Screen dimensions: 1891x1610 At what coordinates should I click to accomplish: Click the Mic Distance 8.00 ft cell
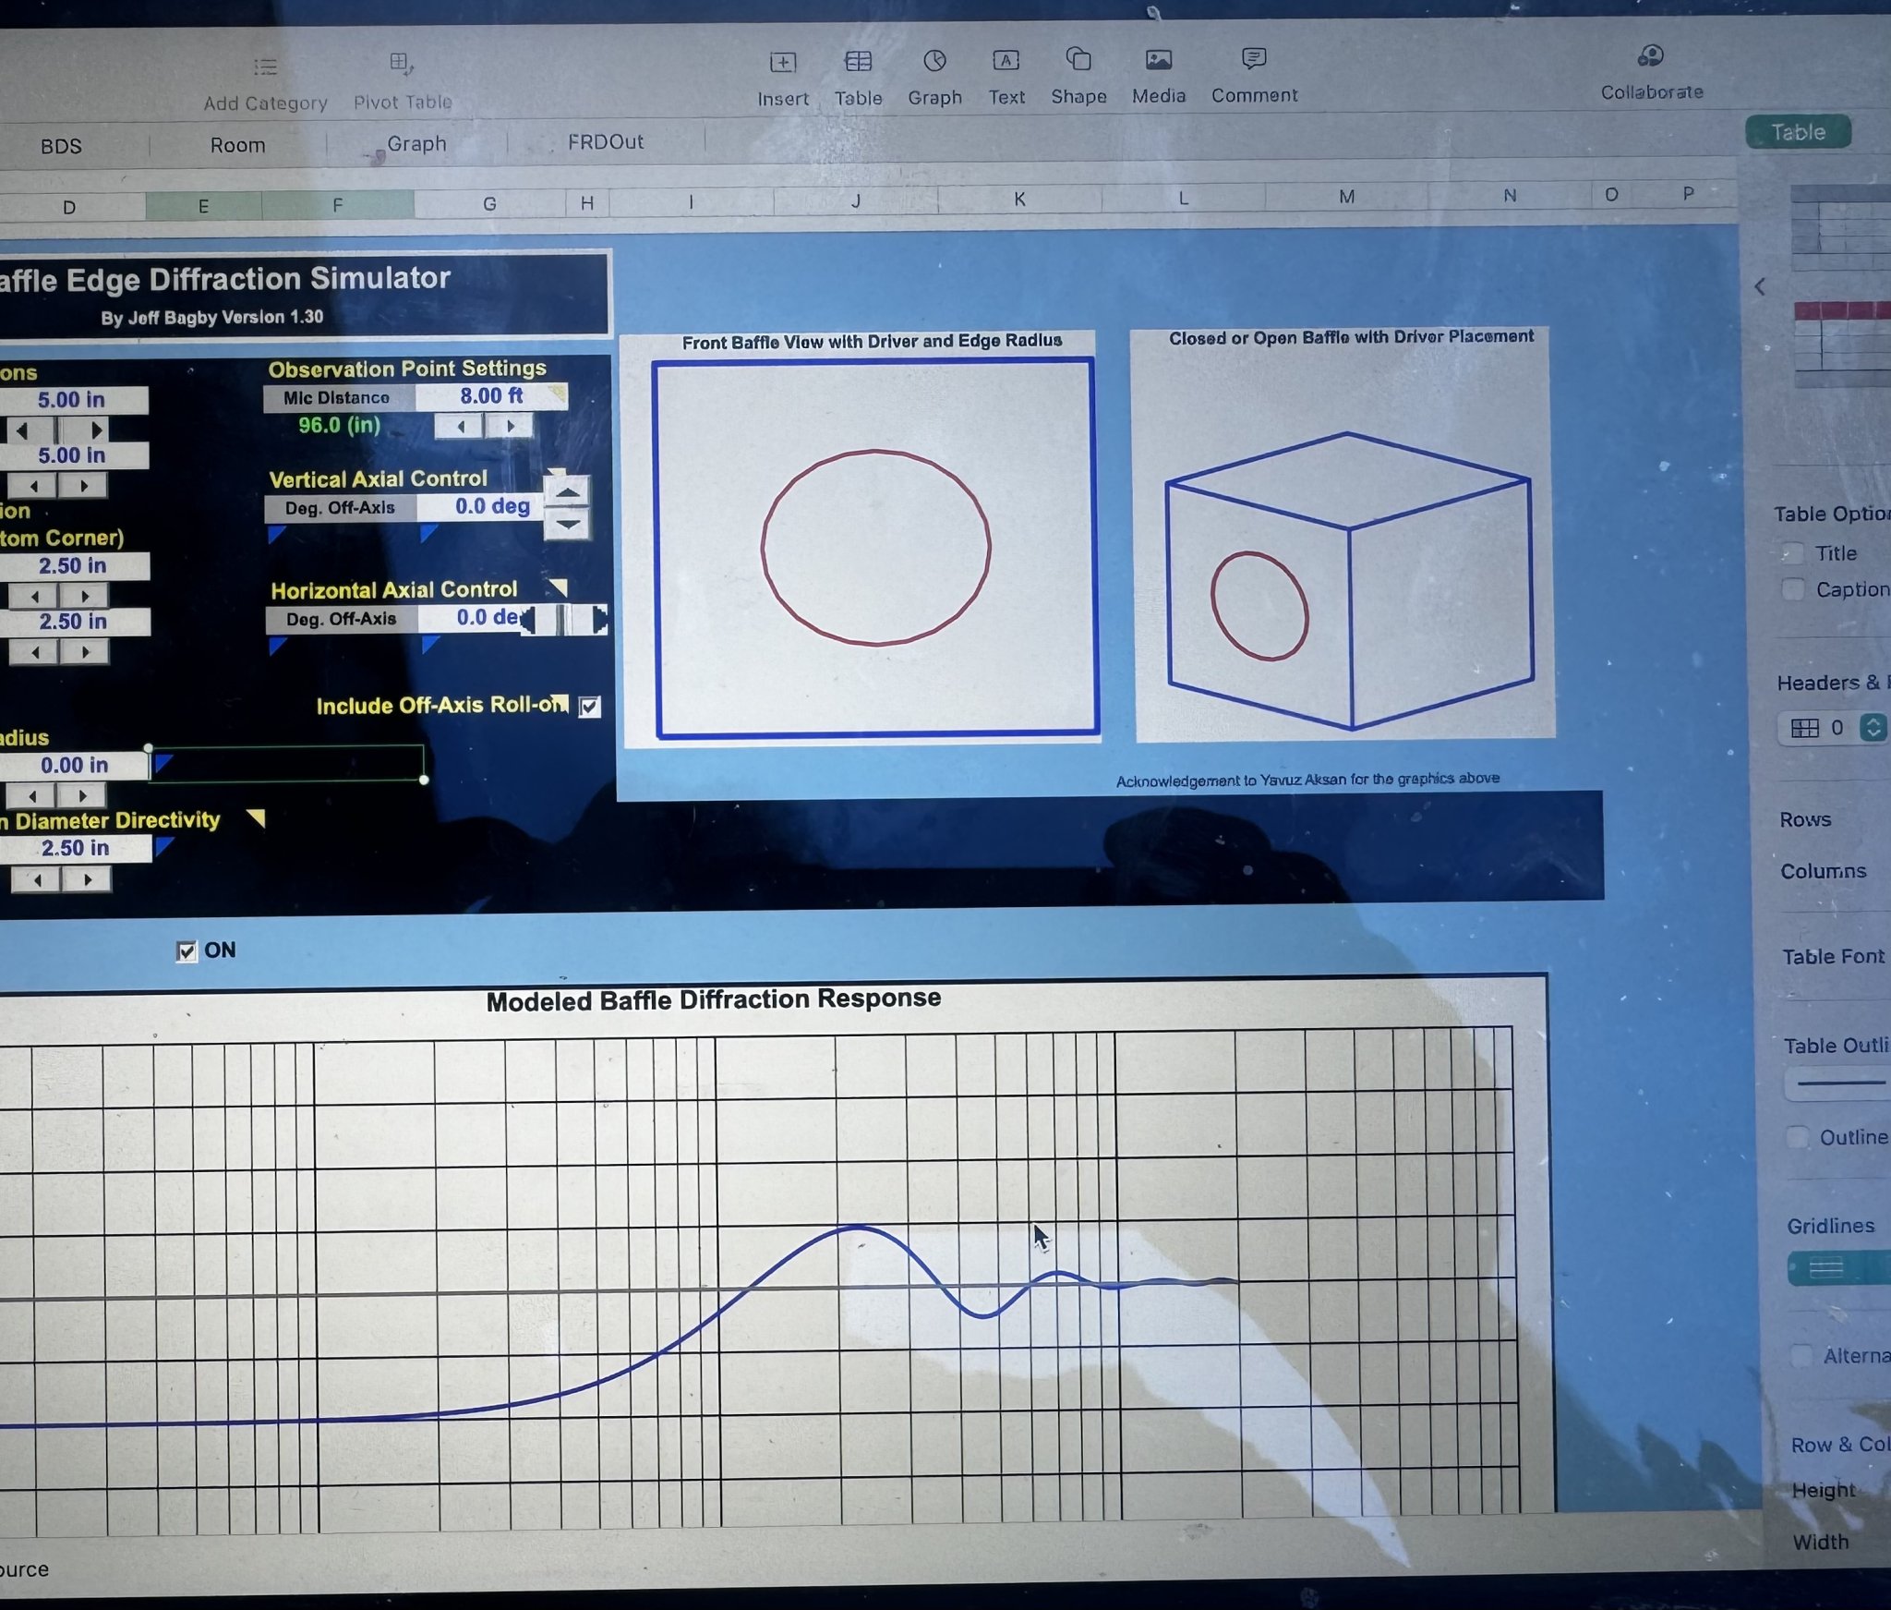[x=491, y=396]
